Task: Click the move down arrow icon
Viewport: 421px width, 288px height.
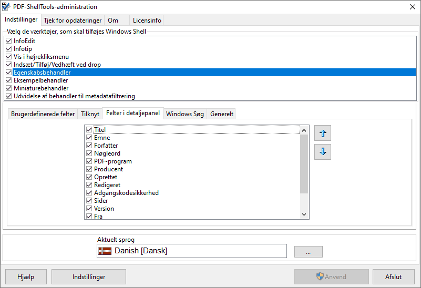Action: 323,152
